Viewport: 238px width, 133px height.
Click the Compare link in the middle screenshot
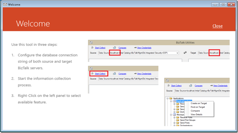pos(122,74)
